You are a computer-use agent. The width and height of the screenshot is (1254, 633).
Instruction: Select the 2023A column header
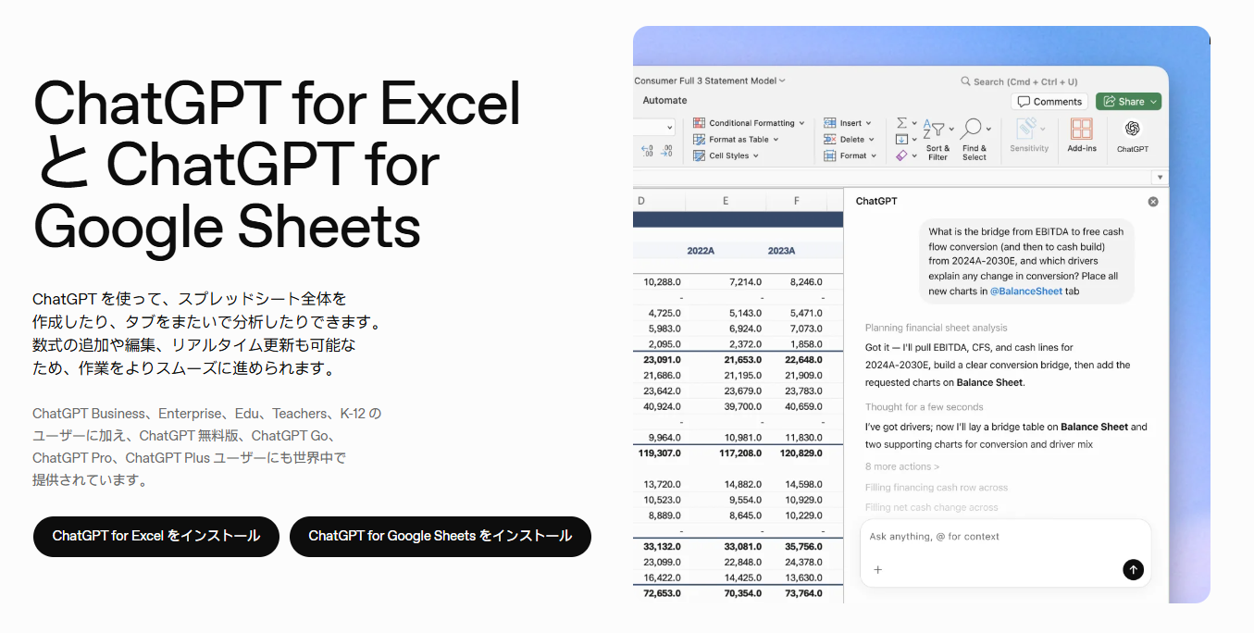click(781, 251)
